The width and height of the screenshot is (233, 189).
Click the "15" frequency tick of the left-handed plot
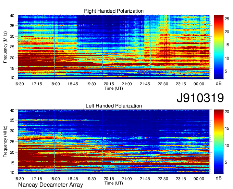coord(12,163)
